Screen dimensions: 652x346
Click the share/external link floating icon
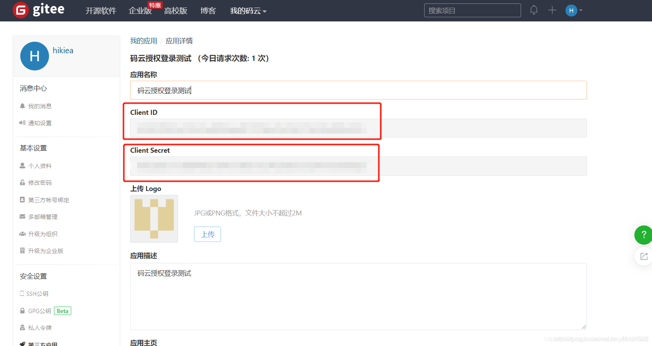644,256
